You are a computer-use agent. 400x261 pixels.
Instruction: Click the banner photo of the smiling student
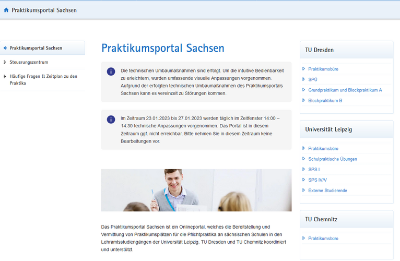(196, 190)
